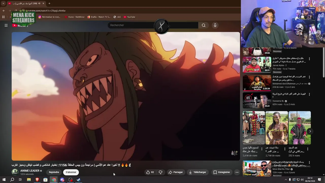Image resolution: width=325 pixels, height=183 pixels.
Task: Click ANIME LEADER channel name
Action: point(30,171)
